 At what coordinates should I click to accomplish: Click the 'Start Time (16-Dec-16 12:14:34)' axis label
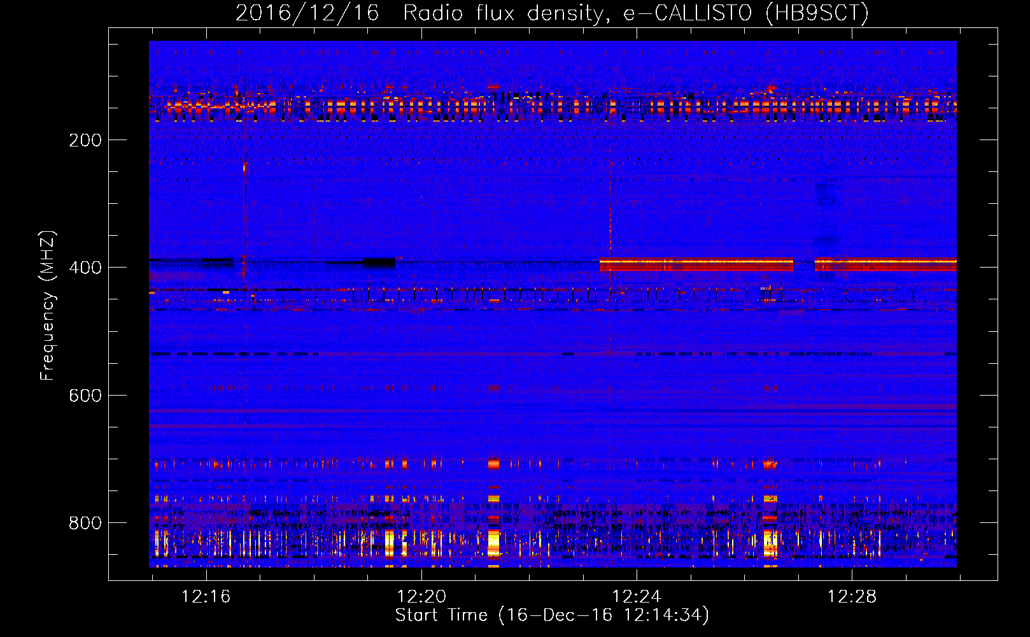tap(552, 615)
